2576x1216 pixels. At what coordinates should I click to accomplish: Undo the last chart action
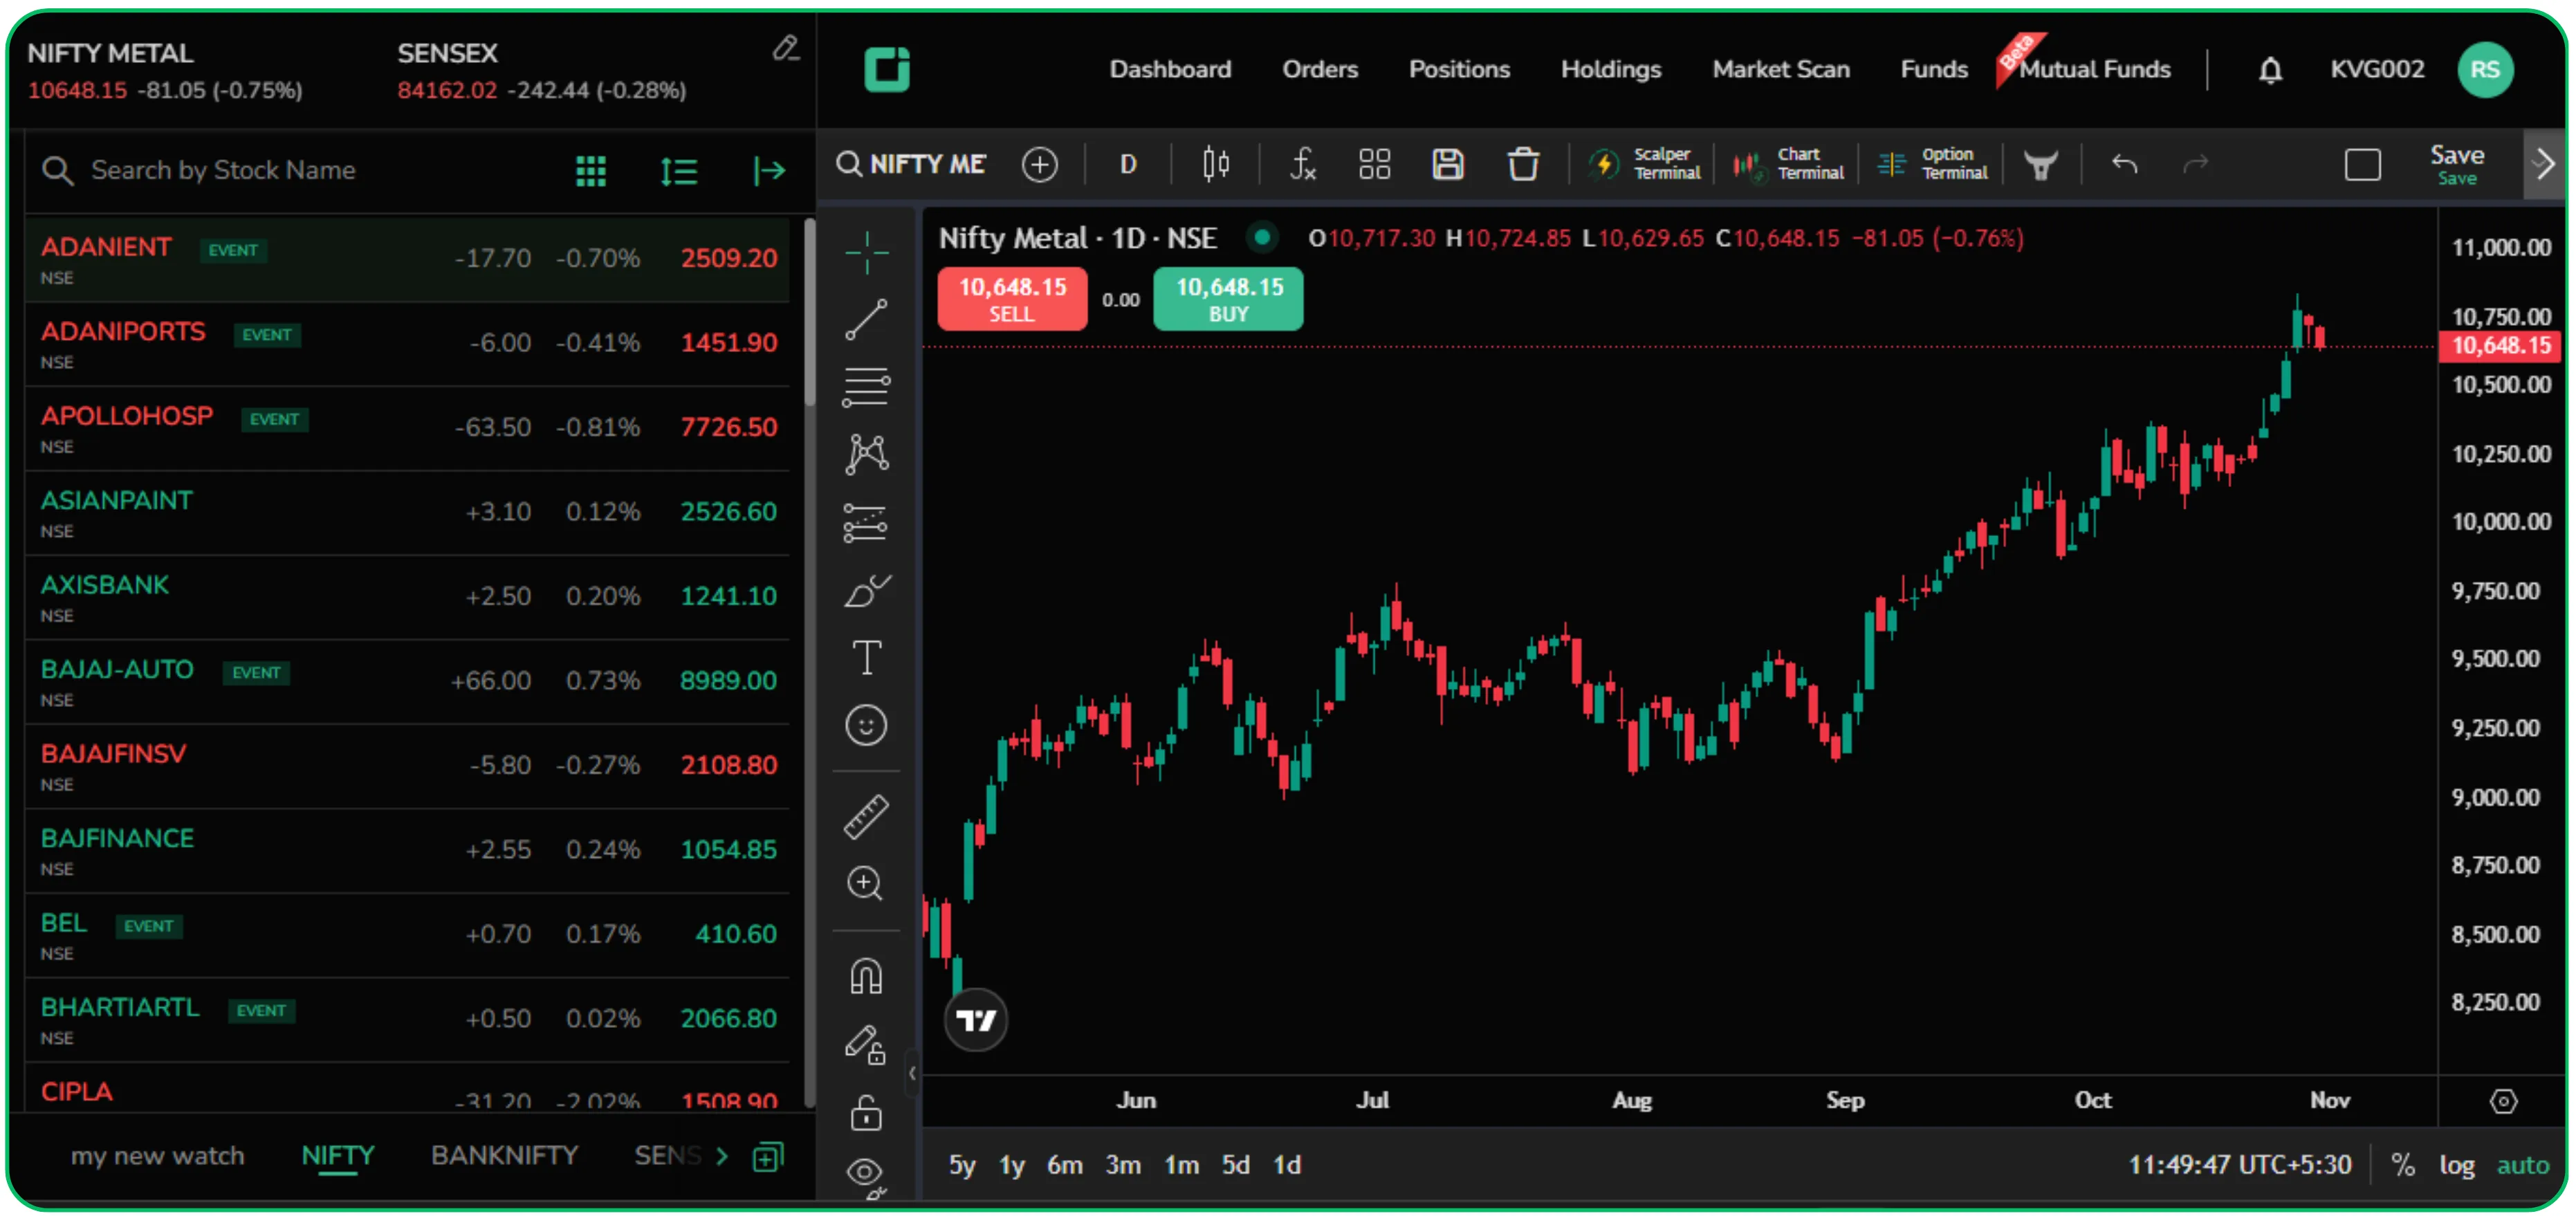2126,163
